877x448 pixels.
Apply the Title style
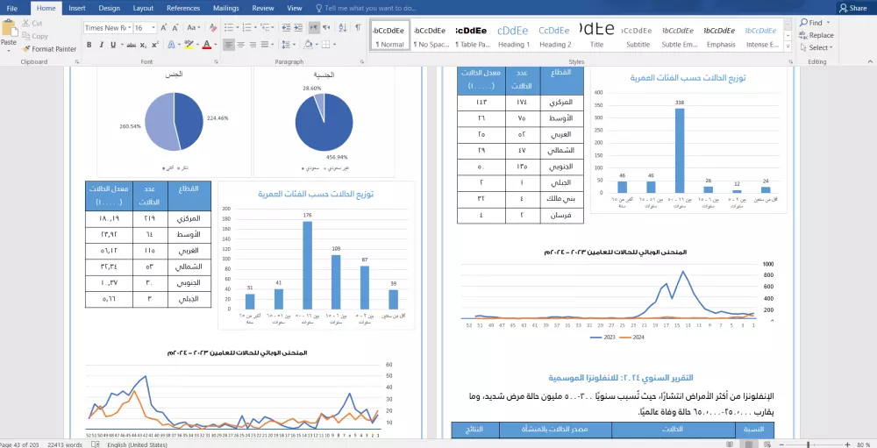click(x=596, y=36)
